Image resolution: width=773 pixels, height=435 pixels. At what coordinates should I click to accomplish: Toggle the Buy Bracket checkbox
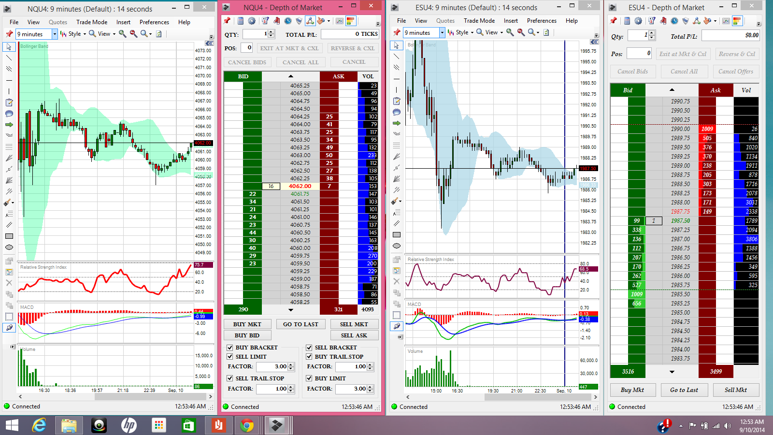[230, 348]
